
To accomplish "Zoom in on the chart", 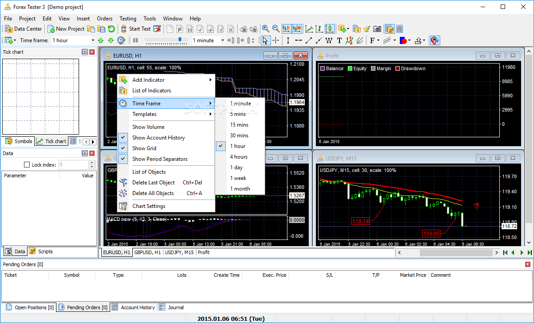I will click(x=266, y=29).
